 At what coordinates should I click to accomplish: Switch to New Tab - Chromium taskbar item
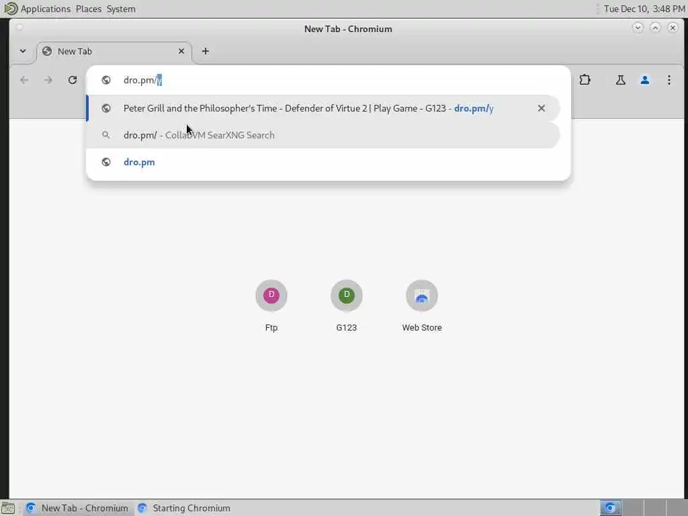pos(78,508)
